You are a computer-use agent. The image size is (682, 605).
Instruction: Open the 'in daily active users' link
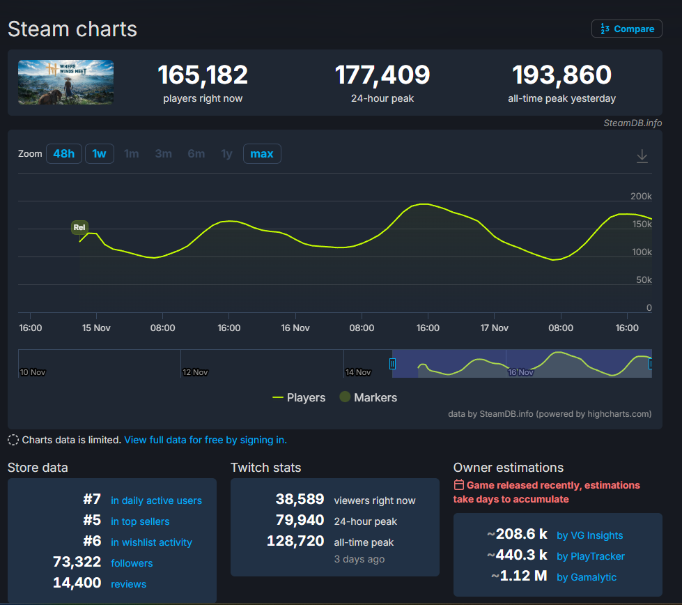coord(156,500)
